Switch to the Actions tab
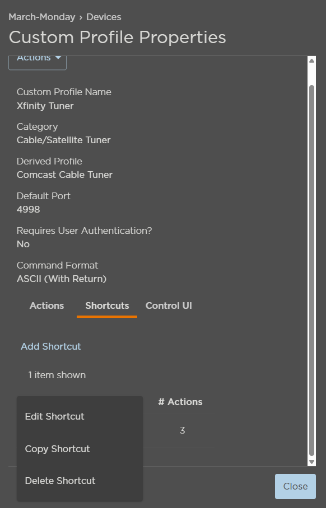The width and height of the screenshot is (326, 508). click(x=46, y=305)
